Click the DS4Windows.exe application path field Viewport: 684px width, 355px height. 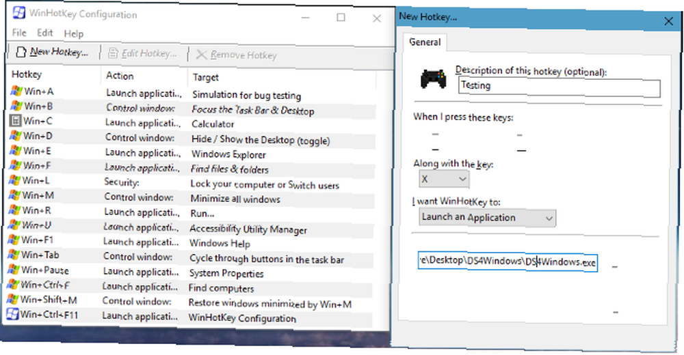(x=508, y=261)
